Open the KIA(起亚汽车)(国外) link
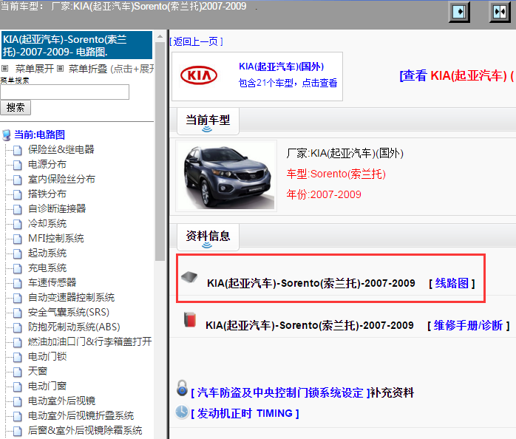 pyautogui.click(x=282, y=67)
